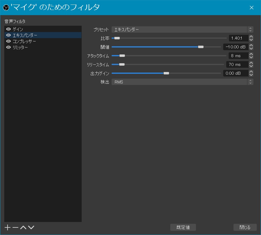Select コンプレッサー in the filter list
This screenshot has height=235, width=261.
click(24, 41)
